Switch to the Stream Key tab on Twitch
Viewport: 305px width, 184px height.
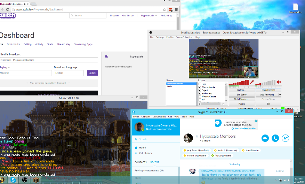tap(63, 45)
